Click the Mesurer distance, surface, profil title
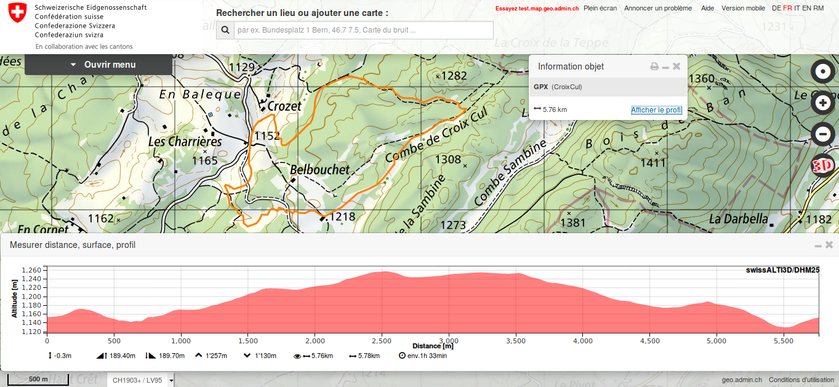The image size is (839, 387). coord(73,245)
